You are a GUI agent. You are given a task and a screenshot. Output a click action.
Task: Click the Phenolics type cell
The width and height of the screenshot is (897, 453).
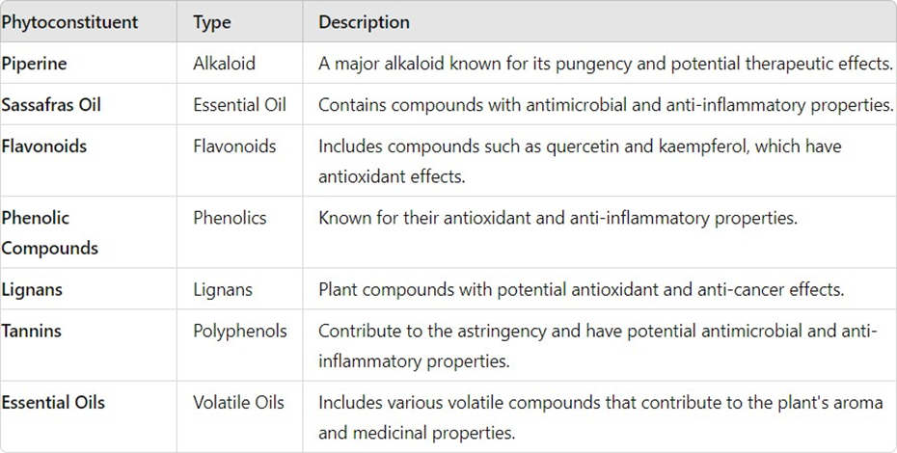tap(230, 218)
